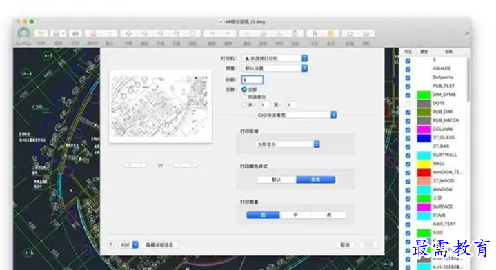
Task: Open the printer selection dropdown
Action: [275, 58]
